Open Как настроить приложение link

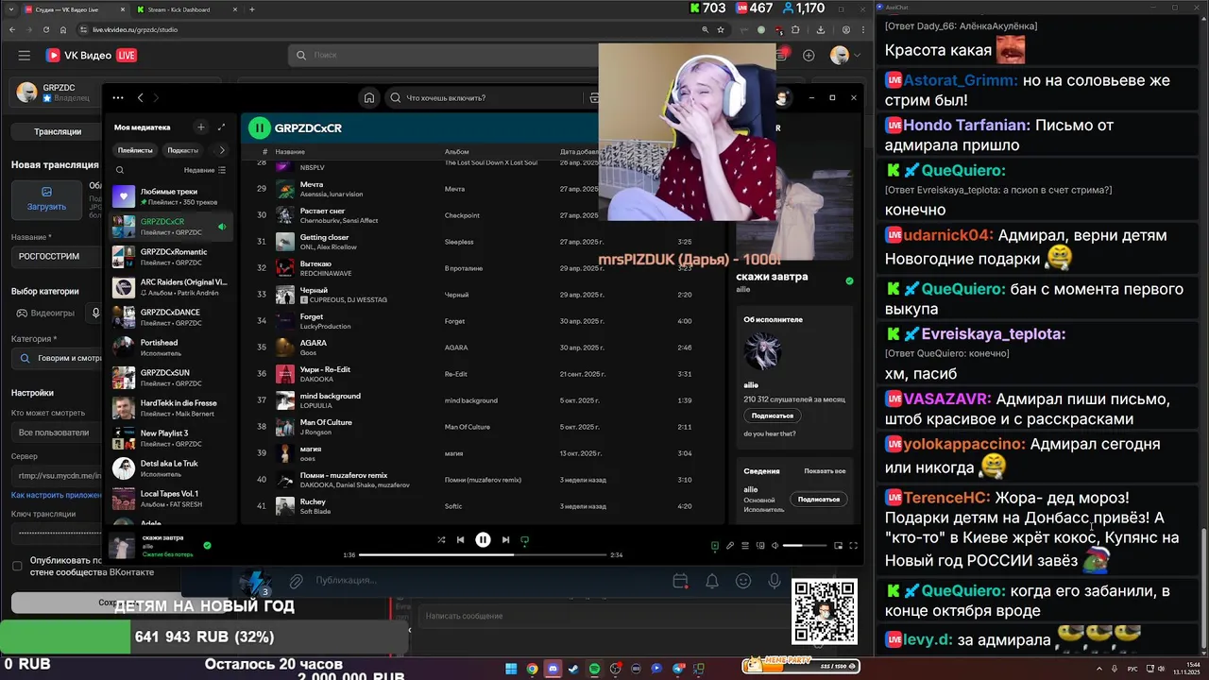57,495
